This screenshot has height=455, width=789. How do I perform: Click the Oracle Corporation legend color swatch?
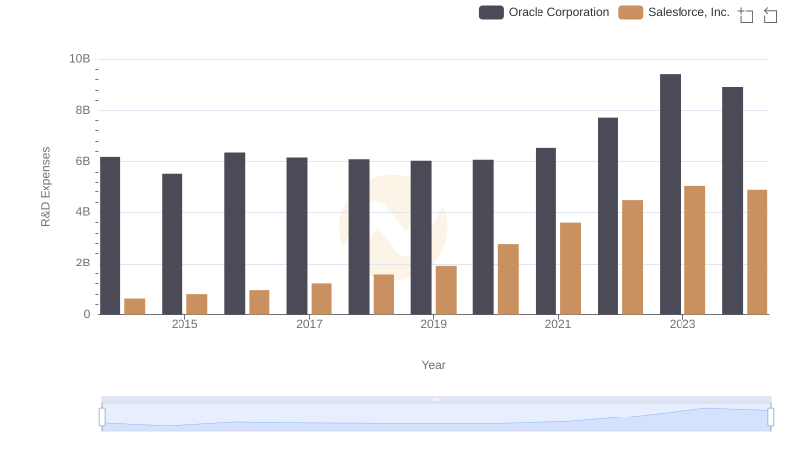[x=491, y=12]
